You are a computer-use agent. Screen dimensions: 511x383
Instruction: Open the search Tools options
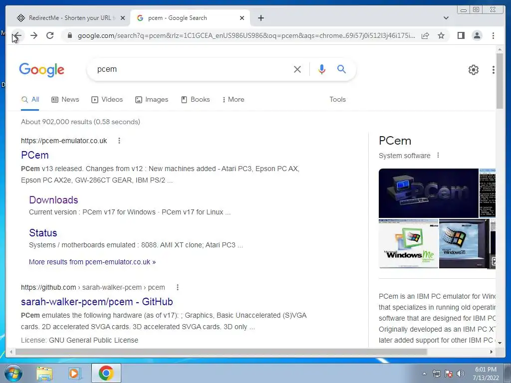pos(338,99)
